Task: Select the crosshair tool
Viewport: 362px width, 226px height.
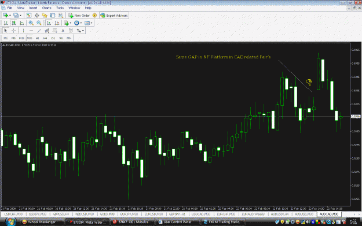Action: point(14,31)
